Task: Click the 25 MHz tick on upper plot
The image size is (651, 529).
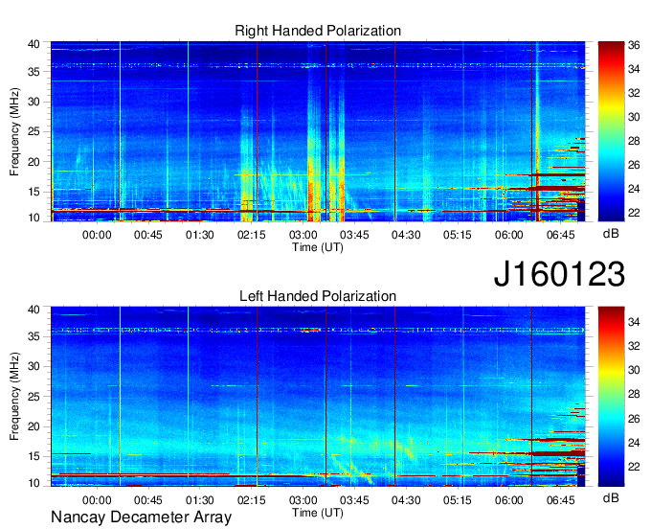Action: click(x=34, y=131)
